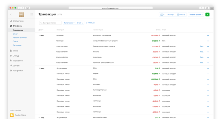Screen dimensions: 221x119
Task: Click the + Фильтр link
Action: pos(90,23)
